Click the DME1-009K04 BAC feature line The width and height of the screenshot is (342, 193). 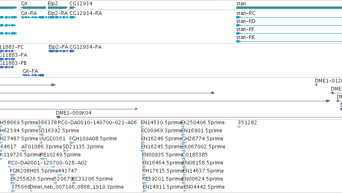pyautogui.click(x=199, y=117)
